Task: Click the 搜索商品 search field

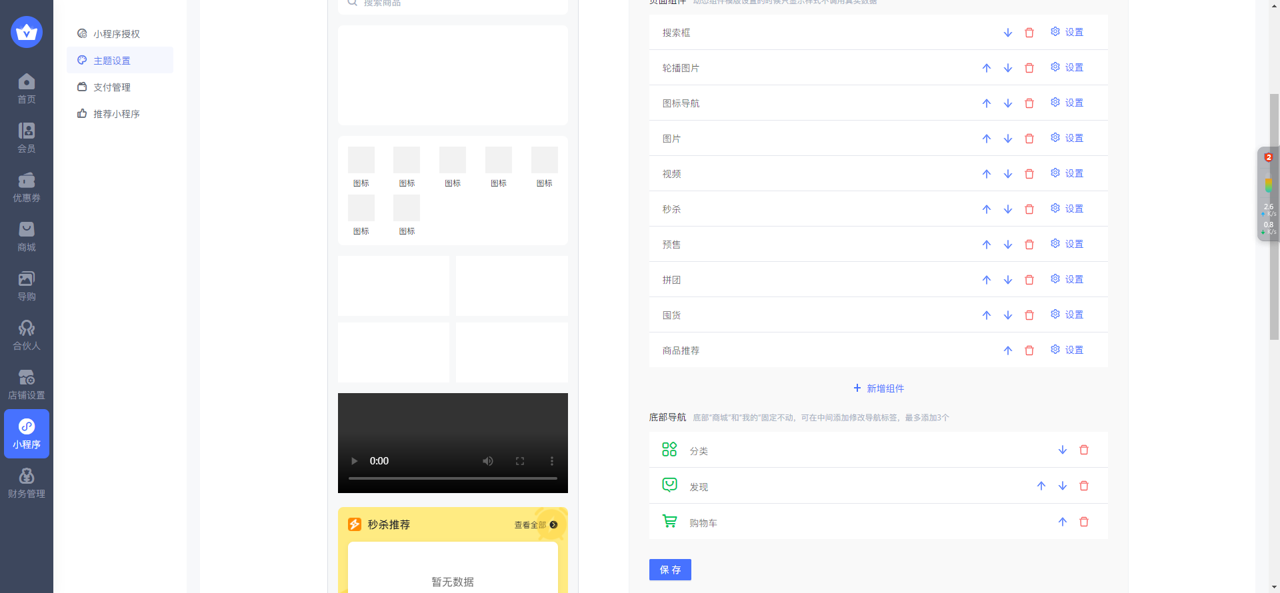Action: pos(453,4)
